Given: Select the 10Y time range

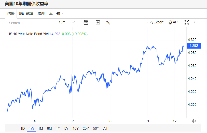Looking at the screenshot, I should [76, 128].
